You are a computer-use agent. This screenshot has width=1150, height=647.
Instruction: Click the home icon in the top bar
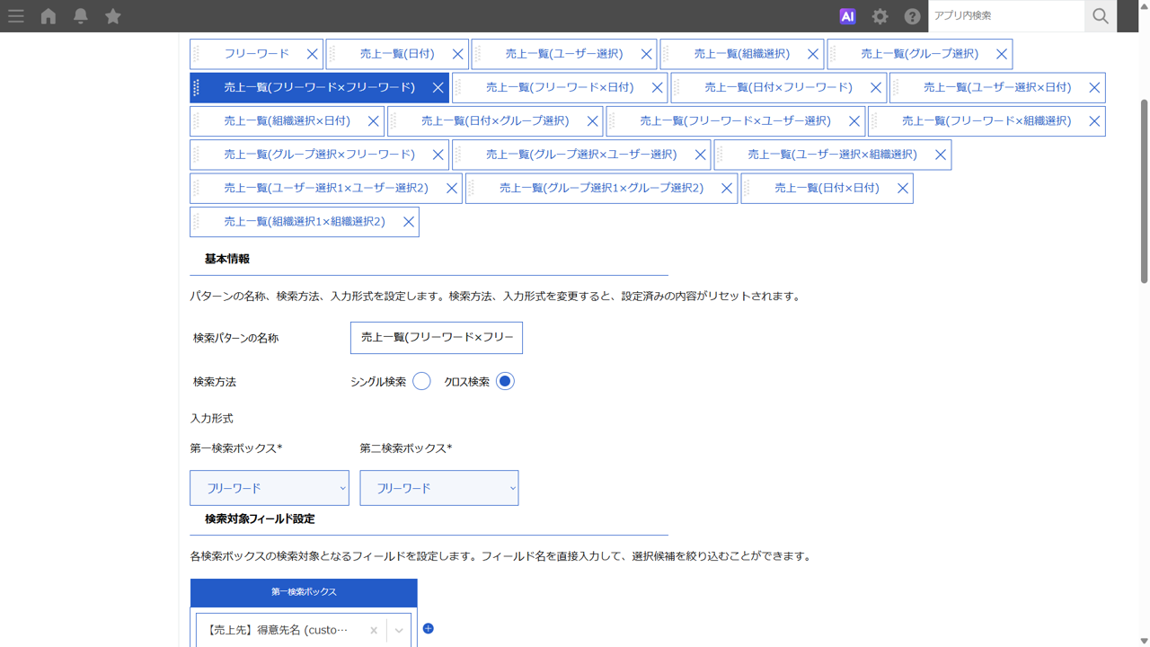pos(49,16)
